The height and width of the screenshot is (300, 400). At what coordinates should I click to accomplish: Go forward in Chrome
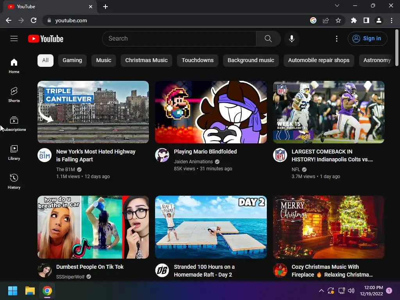21,20
